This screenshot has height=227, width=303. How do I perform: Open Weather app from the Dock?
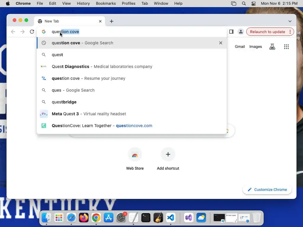pyautogui.click(x=201, y=218)
